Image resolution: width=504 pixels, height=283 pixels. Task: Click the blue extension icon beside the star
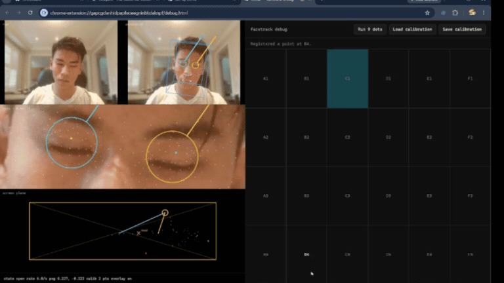(x=443, y=13)
